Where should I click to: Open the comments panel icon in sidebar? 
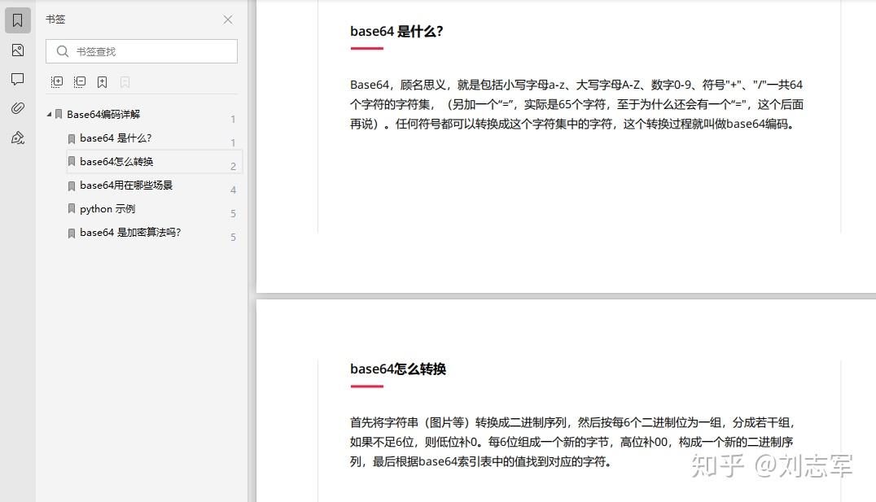[x=16, y=78]
